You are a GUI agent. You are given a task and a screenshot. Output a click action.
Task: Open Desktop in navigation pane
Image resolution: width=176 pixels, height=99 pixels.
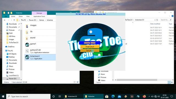click(x=12, y=57)
